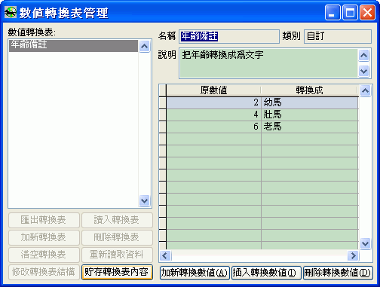Click down arrow of 數值轉換表 list scrollbar
This screenshot has height=287, width=380.
click(145, 201)
